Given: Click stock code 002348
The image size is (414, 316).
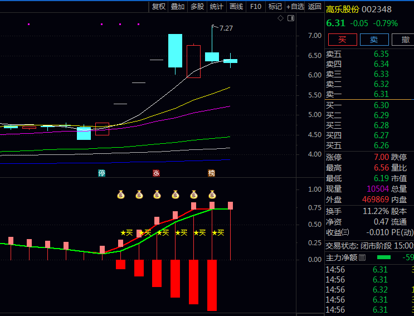Looking at the screenshot, I should 377,9.
